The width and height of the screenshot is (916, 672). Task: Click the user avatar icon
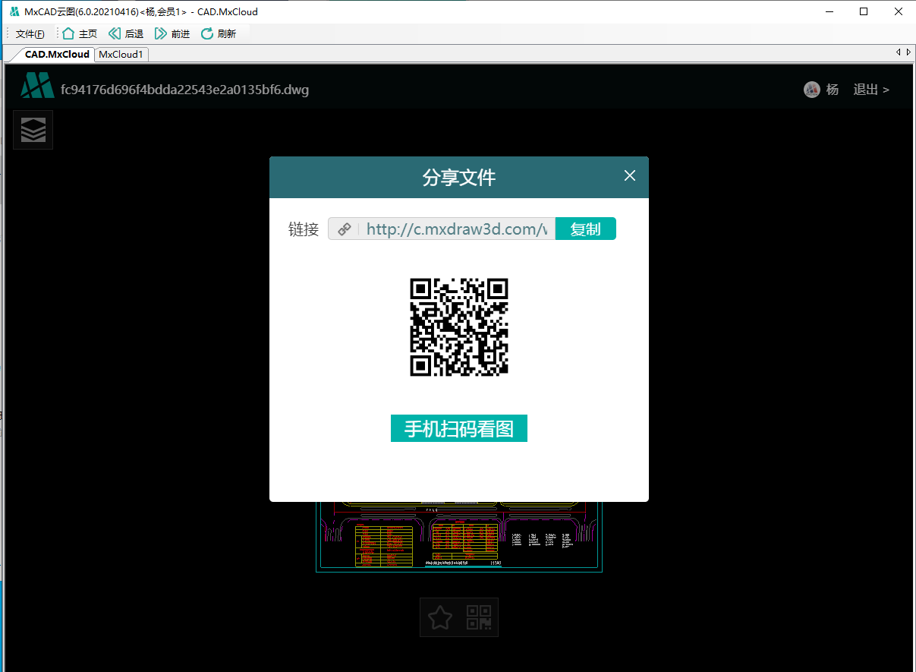pyautogui.click(x=812, y=90)
